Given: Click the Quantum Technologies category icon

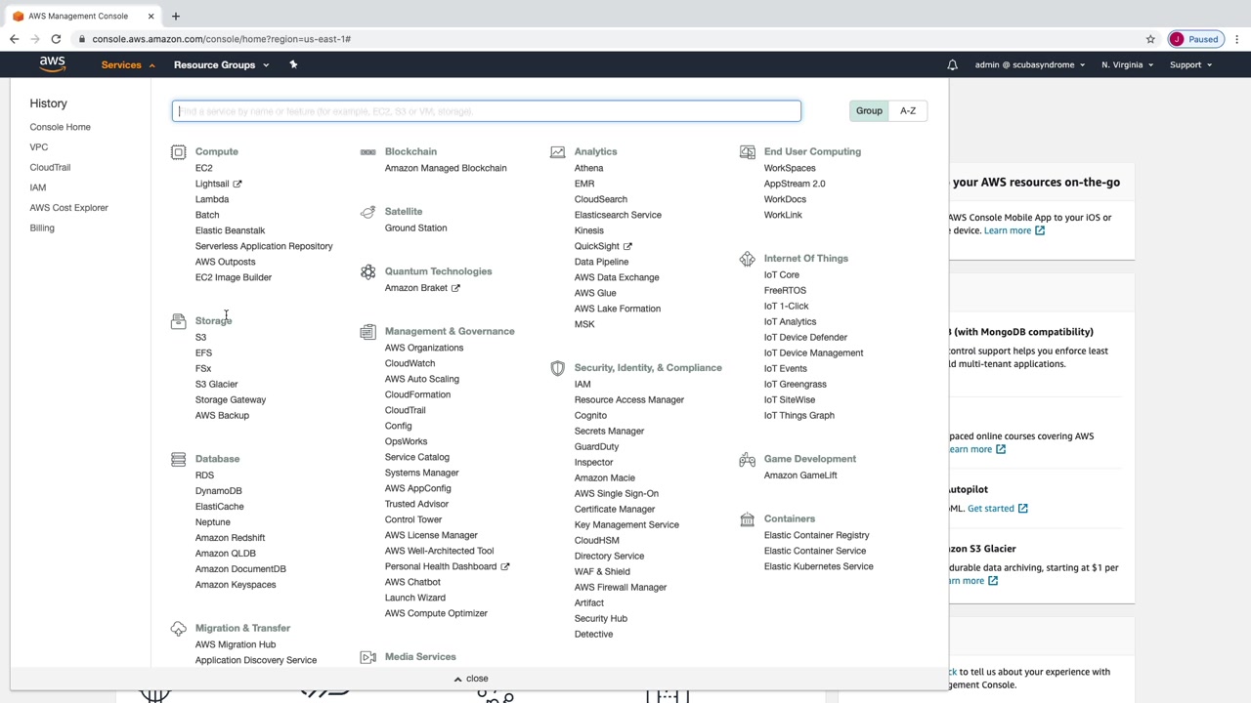Looking at the screenshot, I should pyautogui.click(x=367, y=271).
